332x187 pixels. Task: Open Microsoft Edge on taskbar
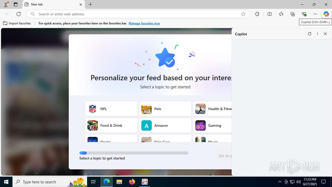107,182
